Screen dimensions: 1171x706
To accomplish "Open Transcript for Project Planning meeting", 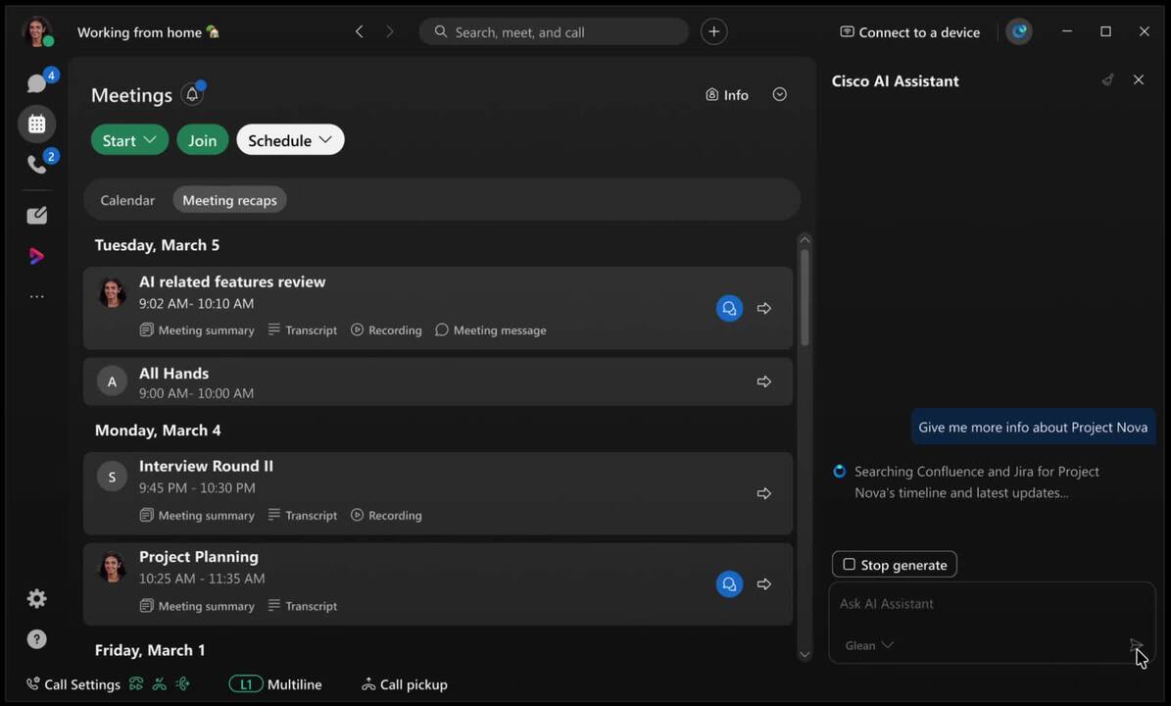I will 303,606.
